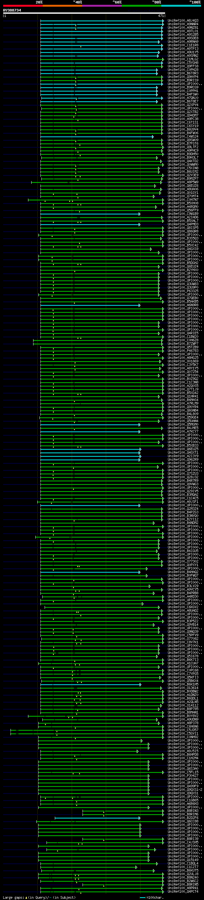
Task: Select label UniRef100_C1MLG2
Action: click(183, 59)
